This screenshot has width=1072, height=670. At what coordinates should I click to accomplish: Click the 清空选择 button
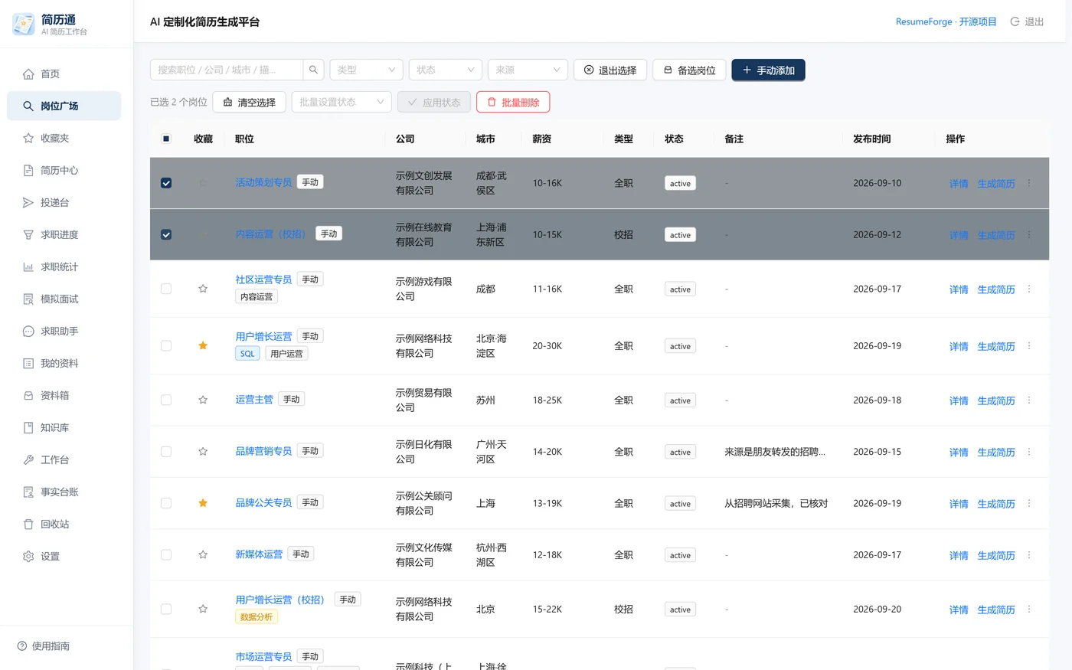249,102
